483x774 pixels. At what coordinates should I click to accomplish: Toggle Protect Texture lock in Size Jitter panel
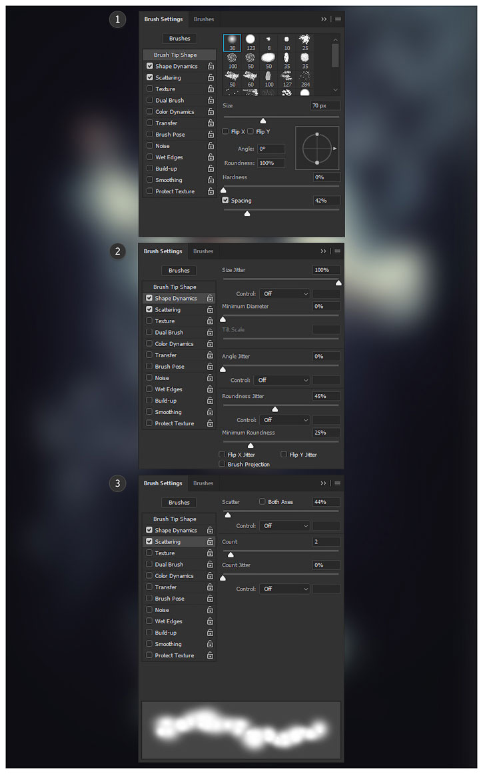point(210,423)
